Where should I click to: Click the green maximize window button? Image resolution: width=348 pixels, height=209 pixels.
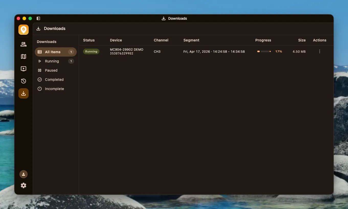click(x=30, y=18)
